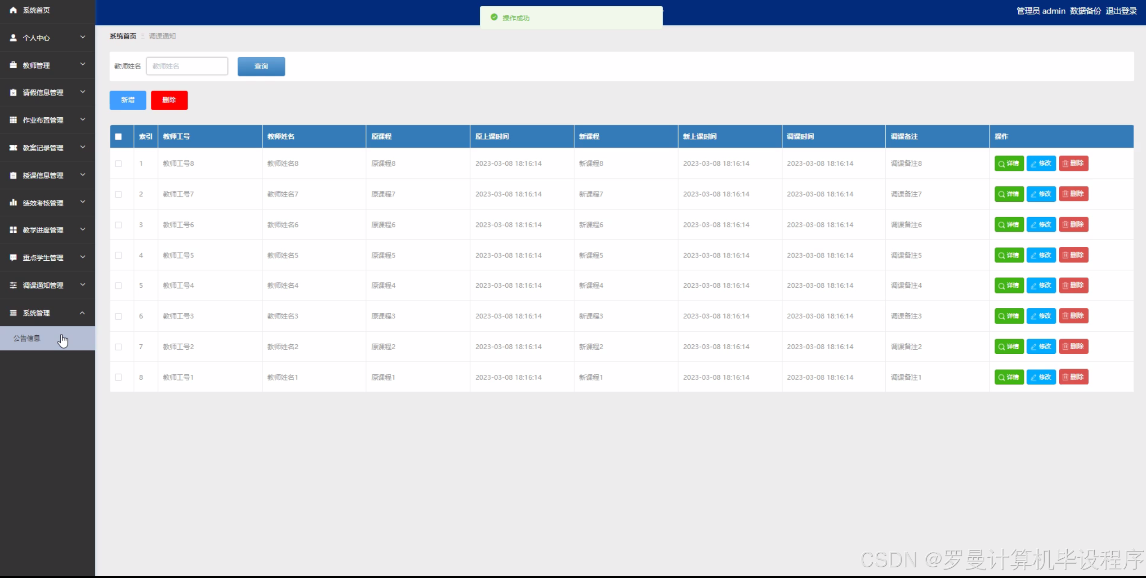This screenshot has width=1146, height=578.
Task: Click the sliders icon for 调课通知管理
Action: coord(13,285)
